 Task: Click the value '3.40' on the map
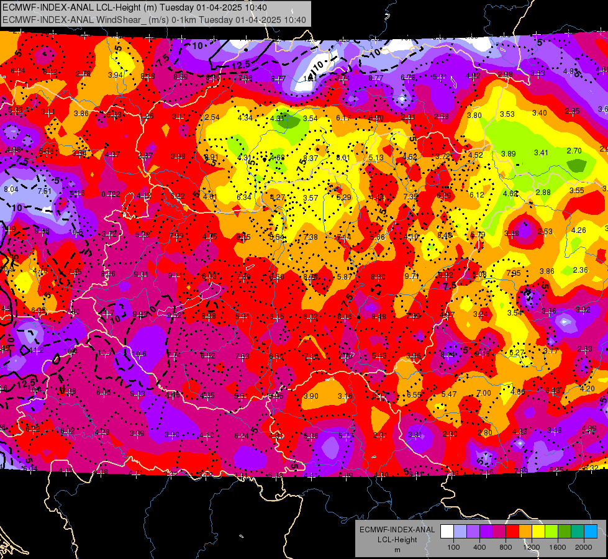(x=539, y=113)
